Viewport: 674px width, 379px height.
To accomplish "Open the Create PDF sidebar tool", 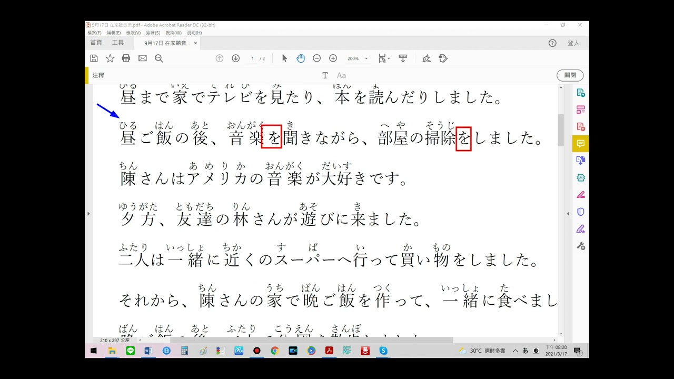I will (581, 126).
